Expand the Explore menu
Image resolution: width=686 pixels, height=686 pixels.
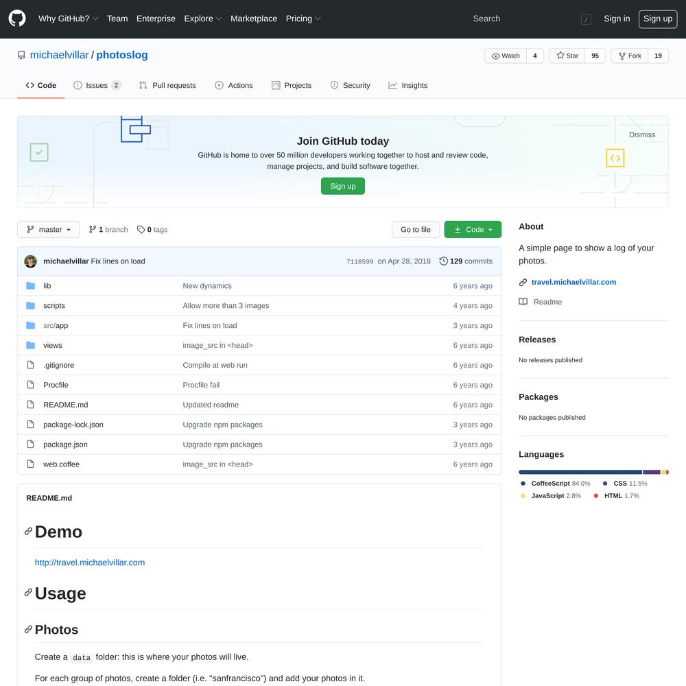pos(202,19)
